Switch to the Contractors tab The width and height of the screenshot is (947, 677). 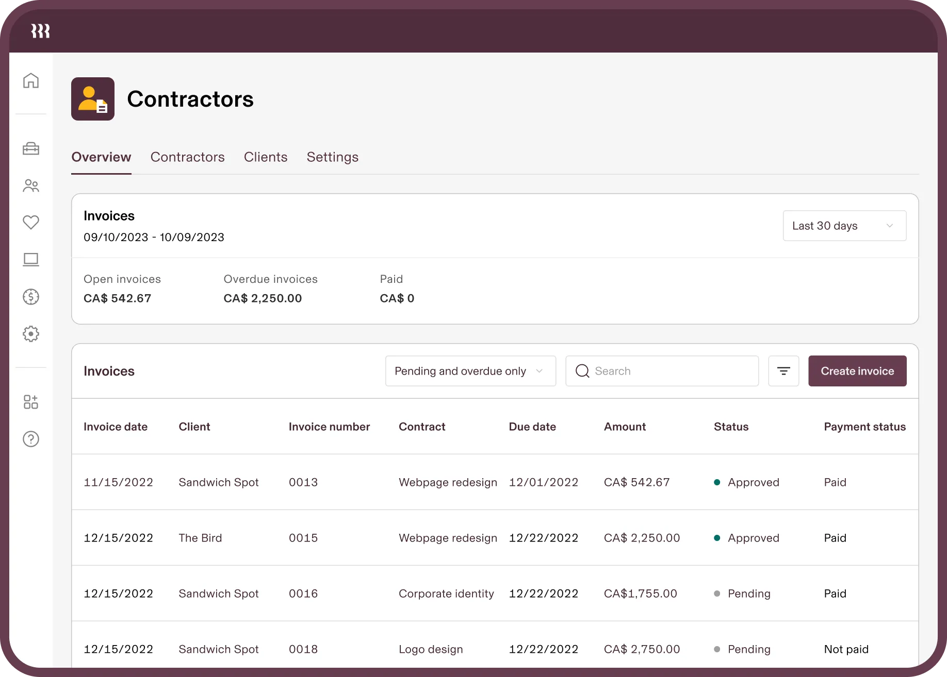188,157
